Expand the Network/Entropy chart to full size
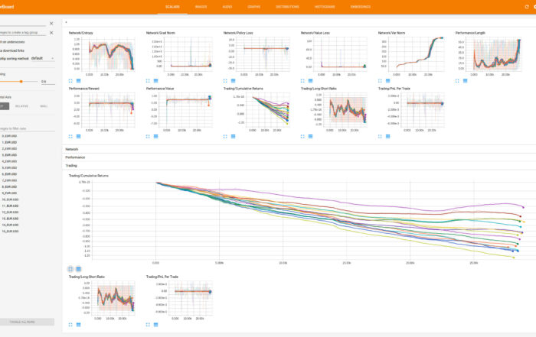536x337 pixels. 70,79
